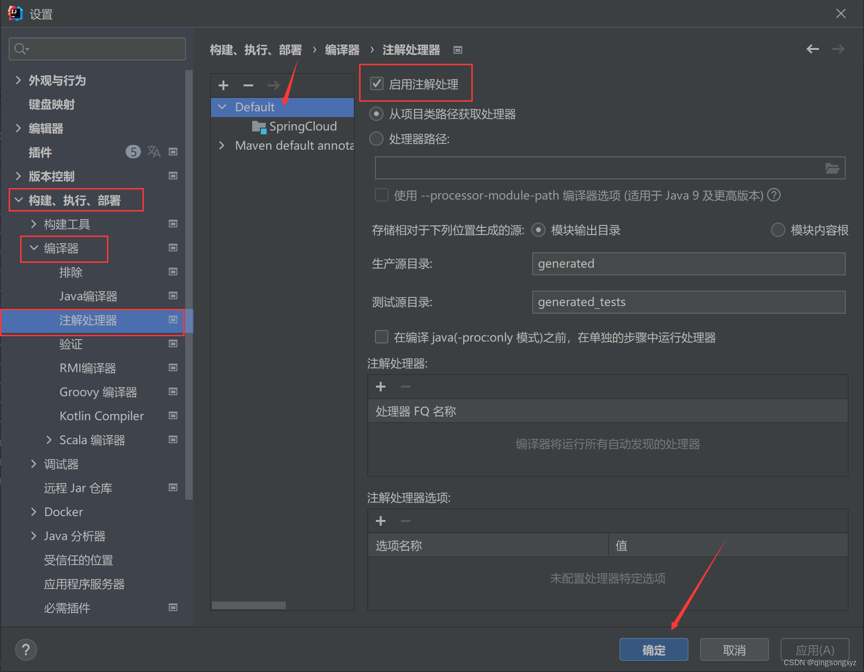Image resolution: width=864 pixels, height=672 pixels.
Task: Click project-level icon in Java编译器 row
Action: pos(173,296)
